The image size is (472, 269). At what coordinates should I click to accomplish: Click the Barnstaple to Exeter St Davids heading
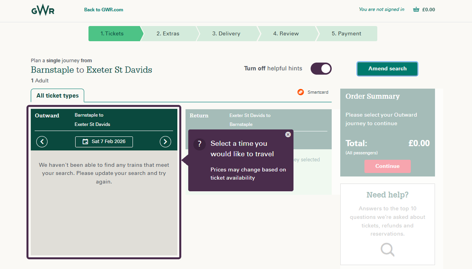pyautogui.click(x=92, y=70)
